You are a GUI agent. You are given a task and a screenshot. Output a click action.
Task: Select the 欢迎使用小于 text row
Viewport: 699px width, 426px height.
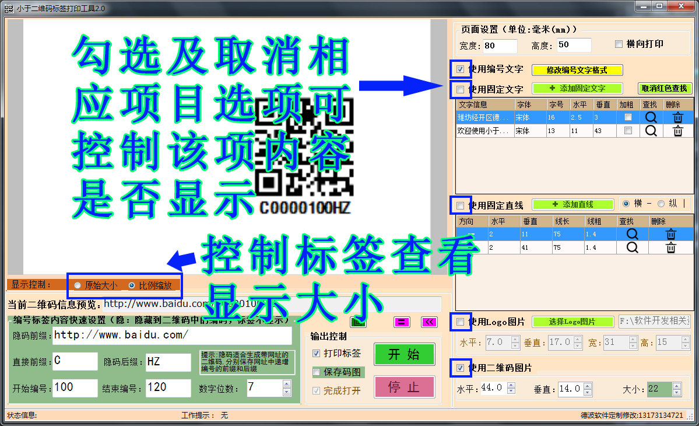pyautogui.click(x=575, y=131)
